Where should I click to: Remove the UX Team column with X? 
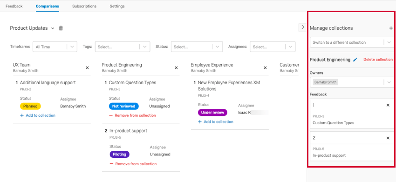(88, 67)
